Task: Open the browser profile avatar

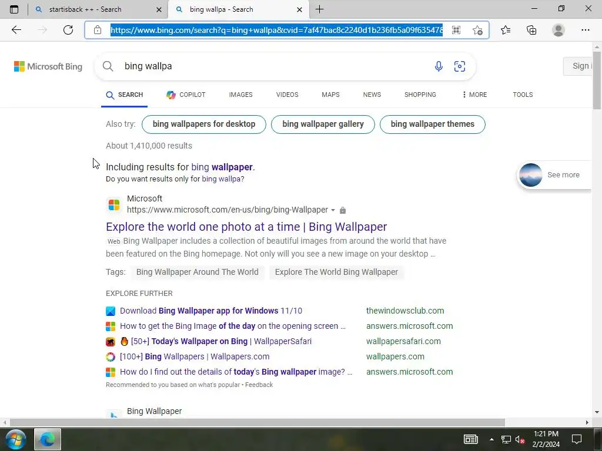Action: pos(558,30)
